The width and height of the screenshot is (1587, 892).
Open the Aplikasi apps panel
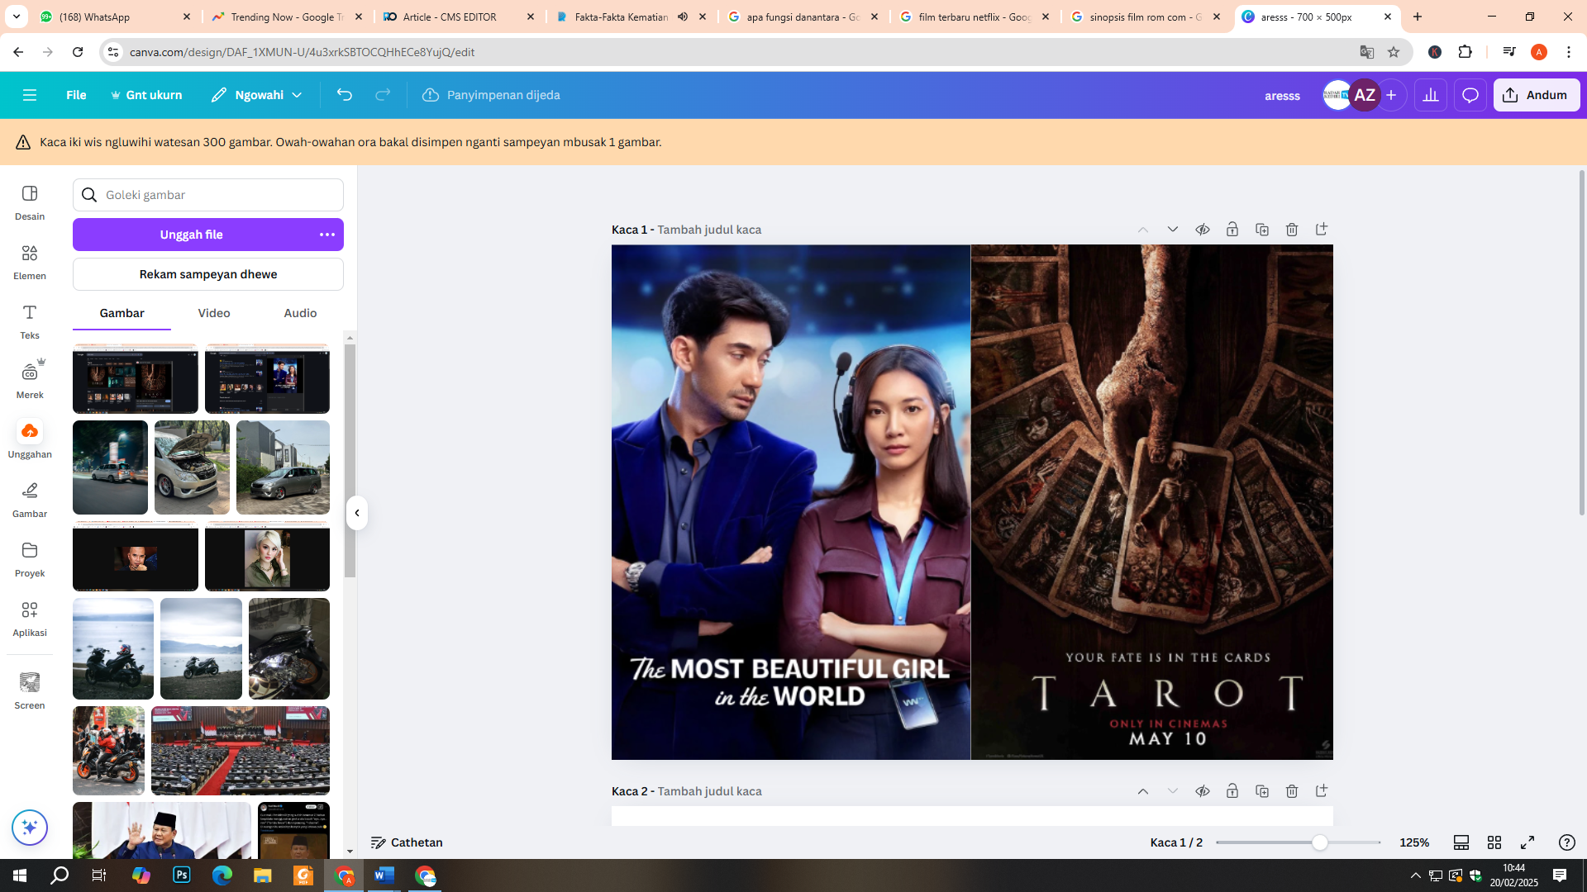(x=30, y=618)
